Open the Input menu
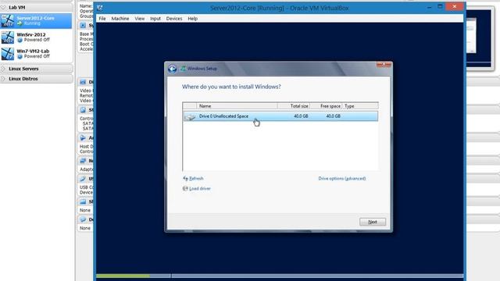The image size is (500, 281). click(155, 19)
